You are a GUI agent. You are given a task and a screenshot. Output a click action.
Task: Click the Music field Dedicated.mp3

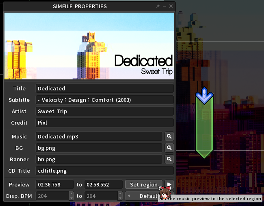99,136
